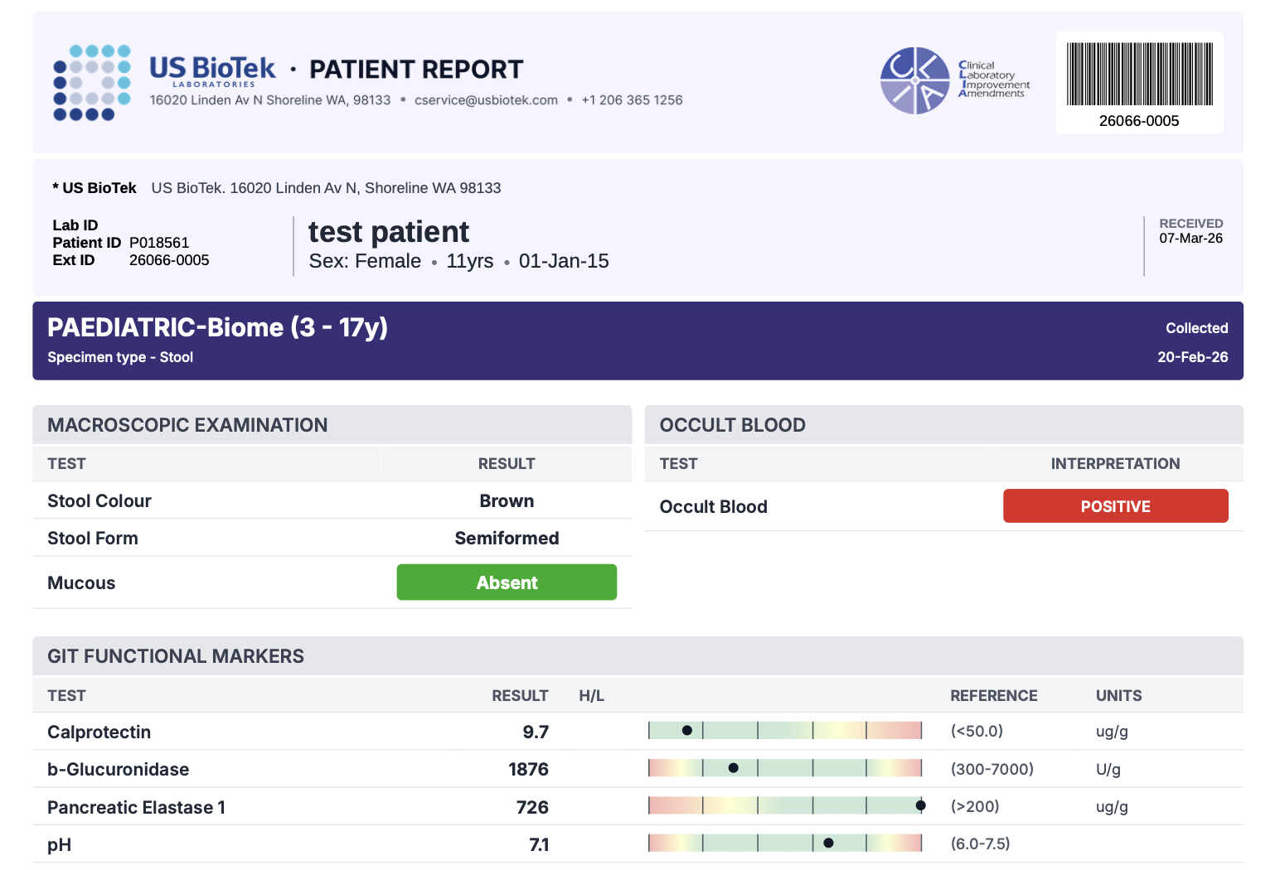
Task: Click the test patient name heading
Action: tap(389, 232)
